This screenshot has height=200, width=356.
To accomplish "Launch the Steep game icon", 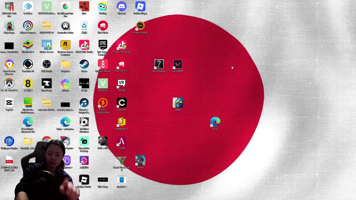I will tap(178, 103).
